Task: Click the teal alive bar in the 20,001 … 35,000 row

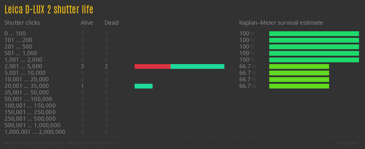Action: (143, 86)
